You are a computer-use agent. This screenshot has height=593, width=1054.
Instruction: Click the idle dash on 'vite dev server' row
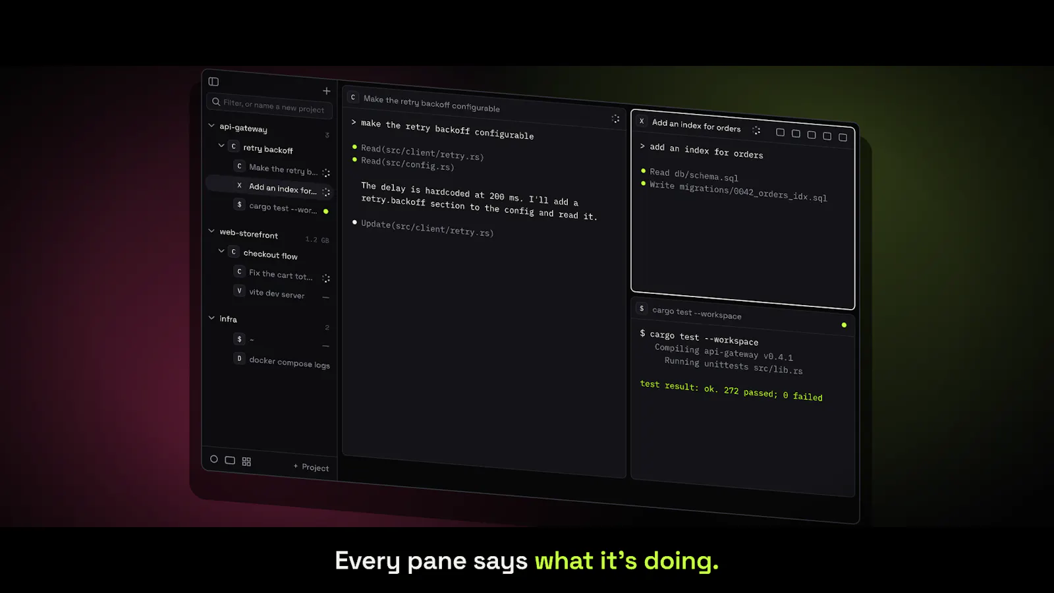[325, 298]
